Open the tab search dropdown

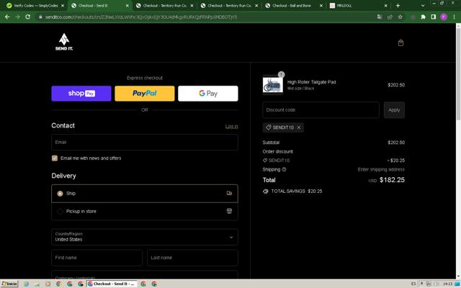(x=423, y=6)
